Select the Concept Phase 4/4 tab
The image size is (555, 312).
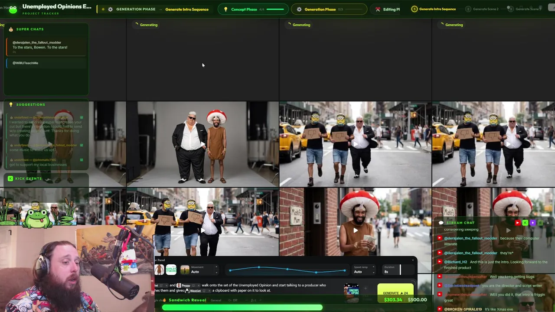click(253, 9)
